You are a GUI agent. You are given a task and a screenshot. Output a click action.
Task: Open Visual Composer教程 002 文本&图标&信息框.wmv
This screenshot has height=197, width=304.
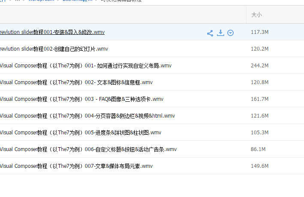coord(76,82)
